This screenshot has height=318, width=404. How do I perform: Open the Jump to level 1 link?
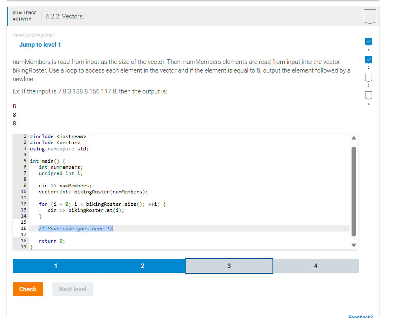point(40,44)
